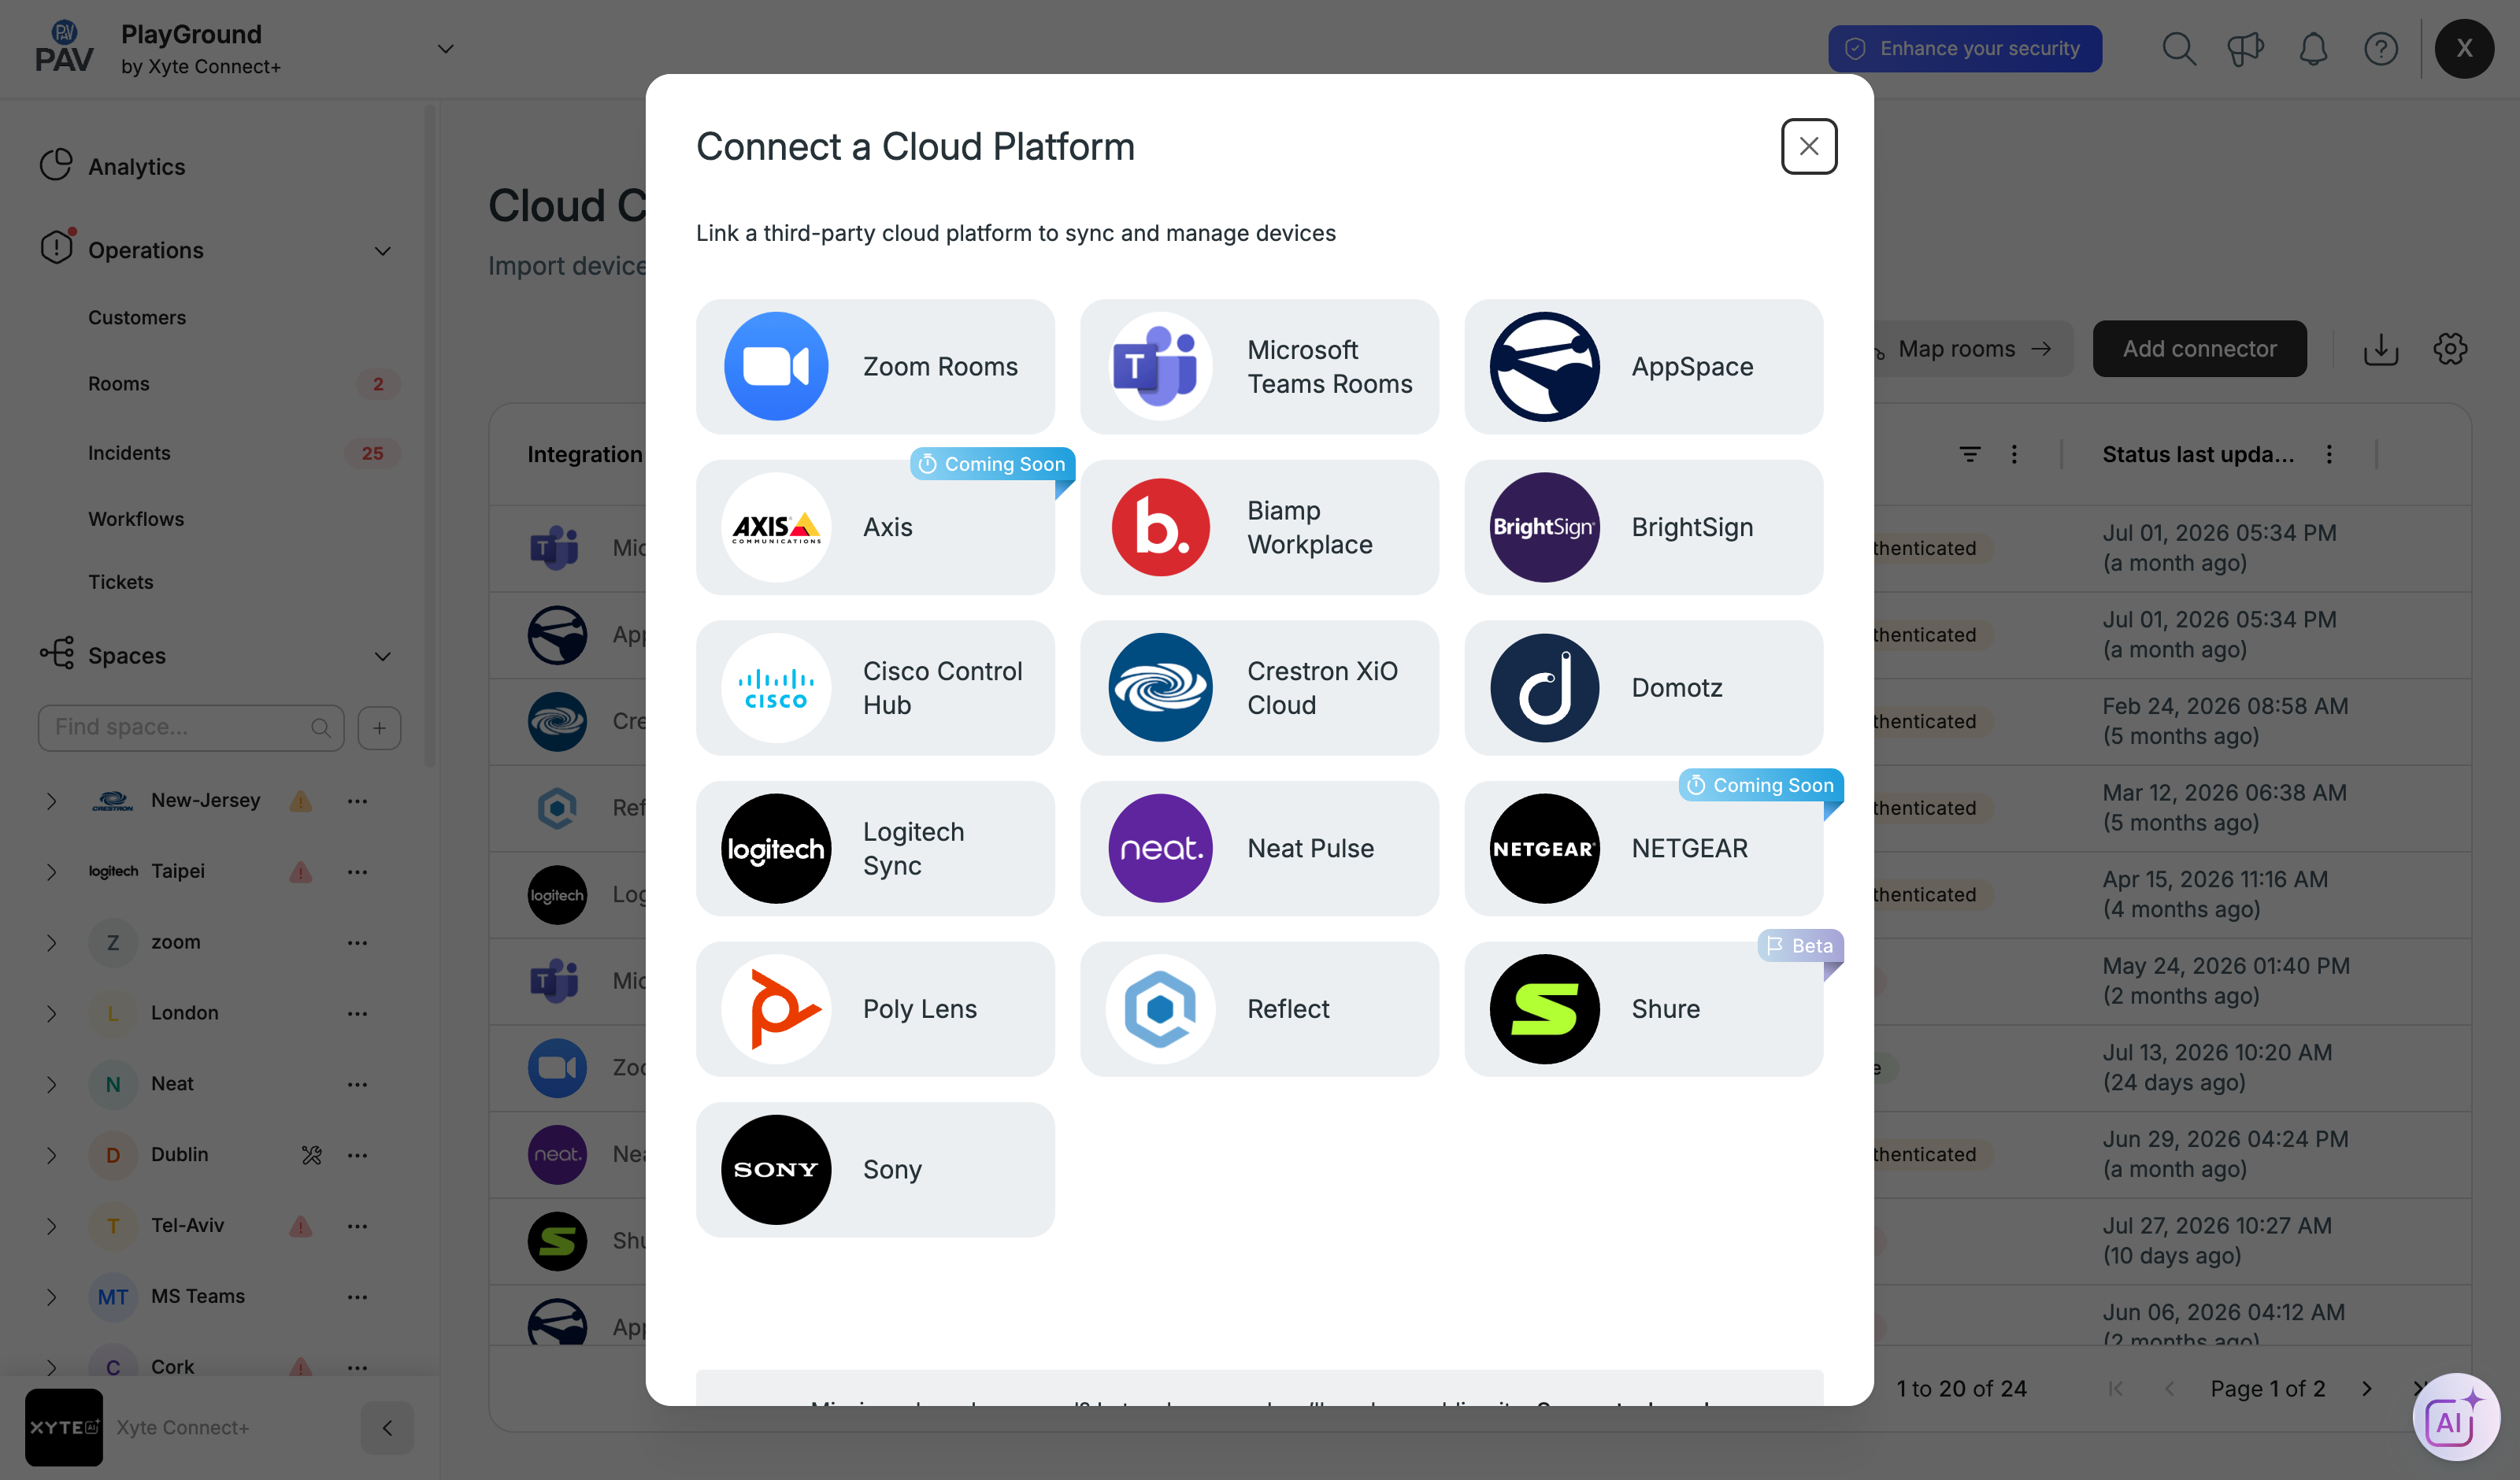Select the AppSpace platform card
The height and width of the screenshot is (1480, 2520).
(x=1643, y=367)
